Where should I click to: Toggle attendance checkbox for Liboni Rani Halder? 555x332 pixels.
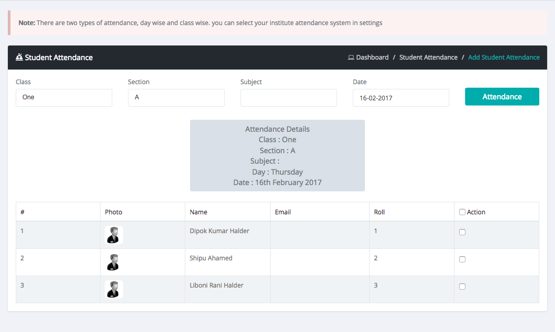pos(462,287)
